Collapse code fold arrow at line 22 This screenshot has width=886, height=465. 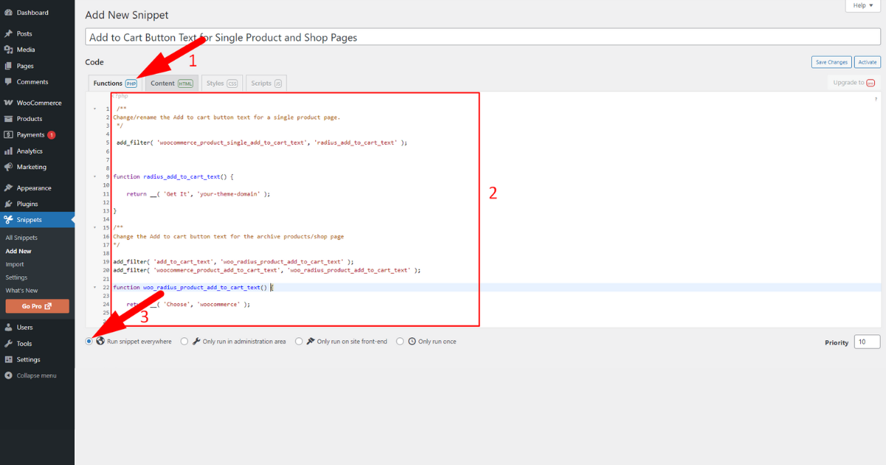pos(95,287)
